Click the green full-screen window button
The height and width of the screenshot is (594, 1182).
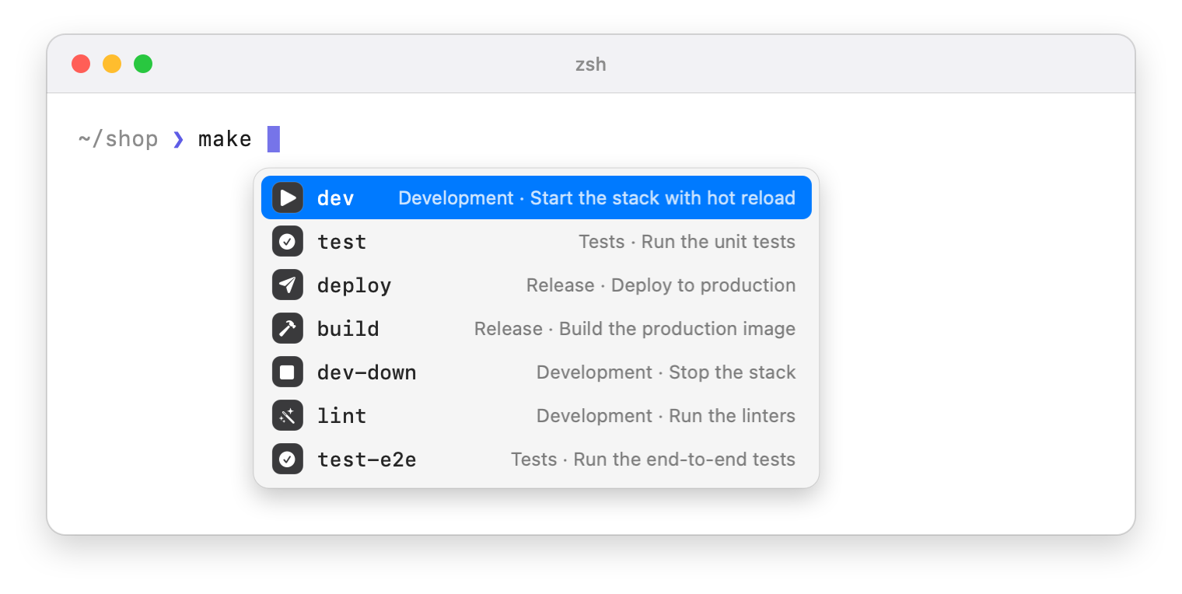coord(143,64)
